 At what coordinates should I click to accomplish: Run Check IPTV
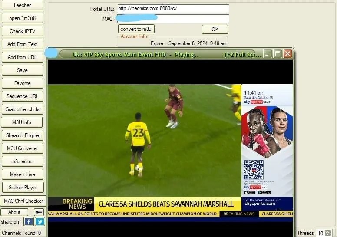tap(22, 31)
